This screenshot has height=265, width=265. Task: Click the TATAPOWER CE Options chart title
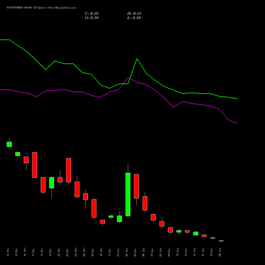[41, 8]
